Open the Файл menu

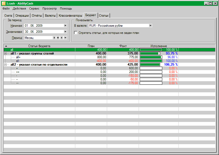tap(6, 8)
